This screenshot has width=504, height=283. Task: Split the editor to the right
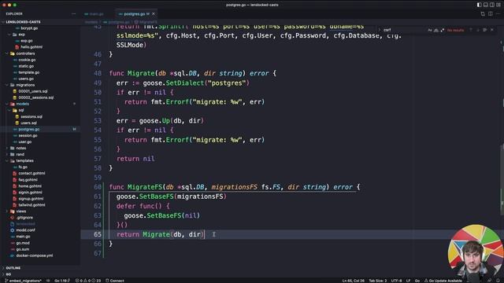tap(490, 14)
